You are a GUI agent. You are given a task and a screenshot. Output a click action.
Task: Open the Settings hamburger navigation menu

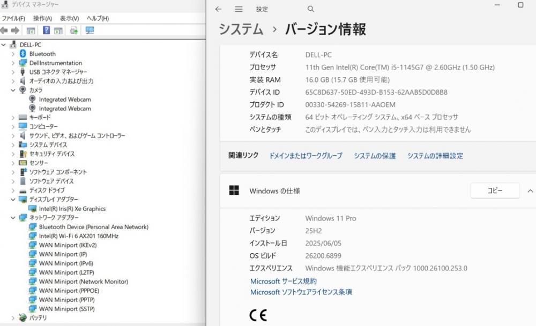(239, 9)
